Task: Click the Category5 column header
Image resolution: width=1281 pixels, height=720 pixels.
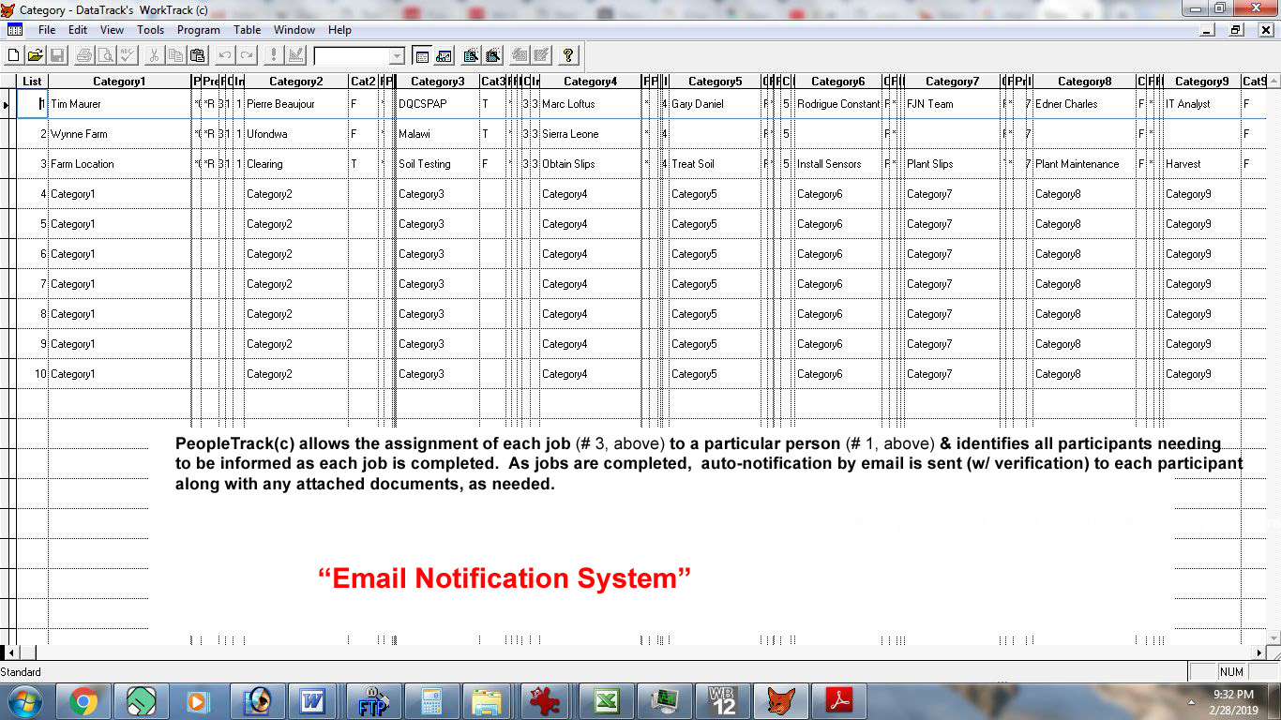Action: [x=715, y=82]
